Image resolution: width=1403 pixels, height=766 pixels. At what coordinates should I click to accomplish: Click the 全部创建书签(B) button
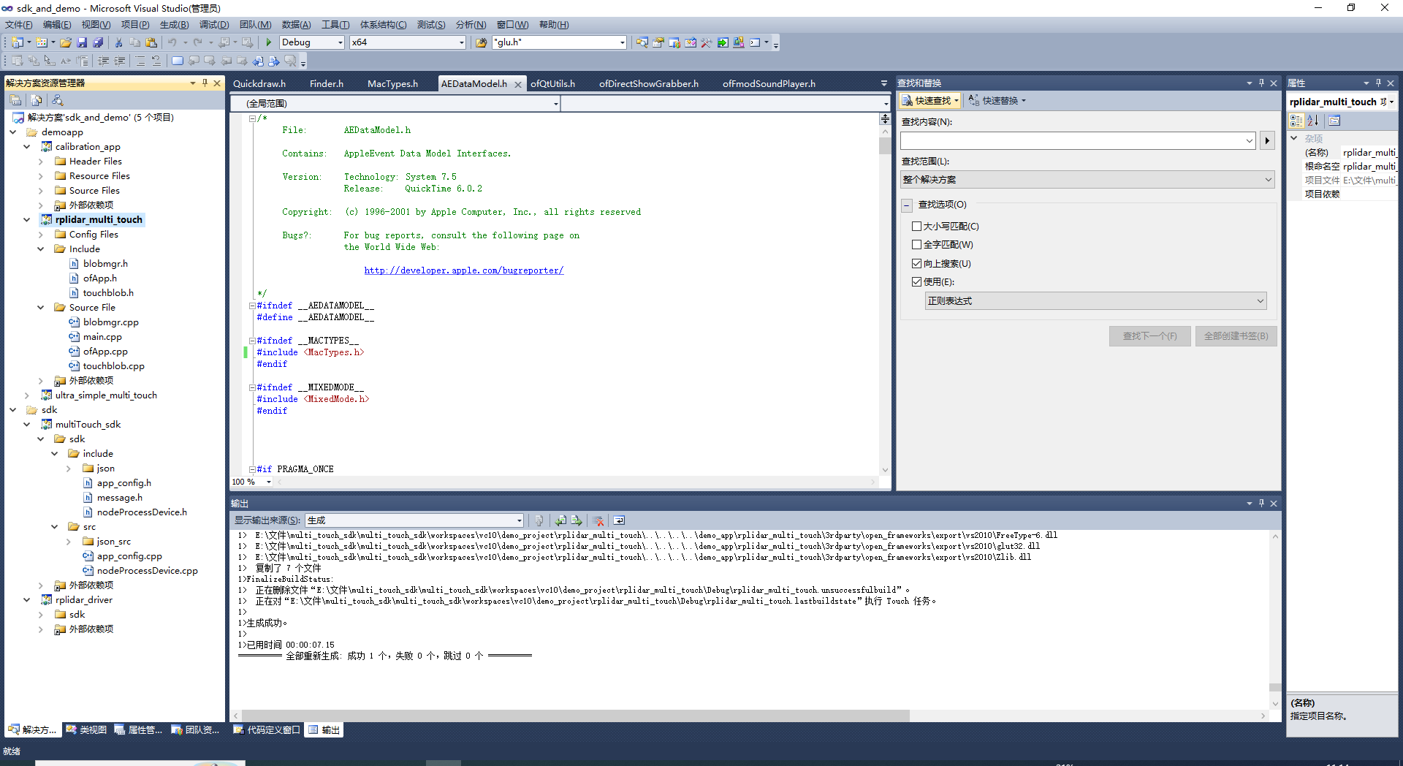[x=1236, y=336]
